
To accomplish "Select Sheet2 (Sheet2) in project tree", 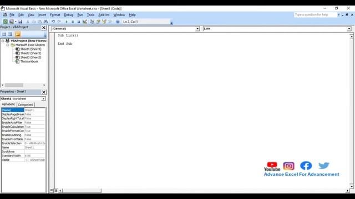I will coord(31,53).
